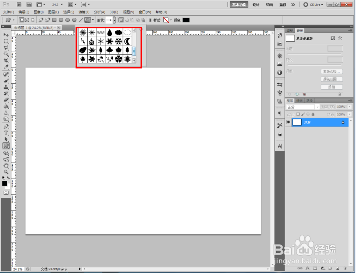Launch Adobe Bridge from the application bar
Image resolution: width=356 pixels, height=273 pixels.
[19, 5]
